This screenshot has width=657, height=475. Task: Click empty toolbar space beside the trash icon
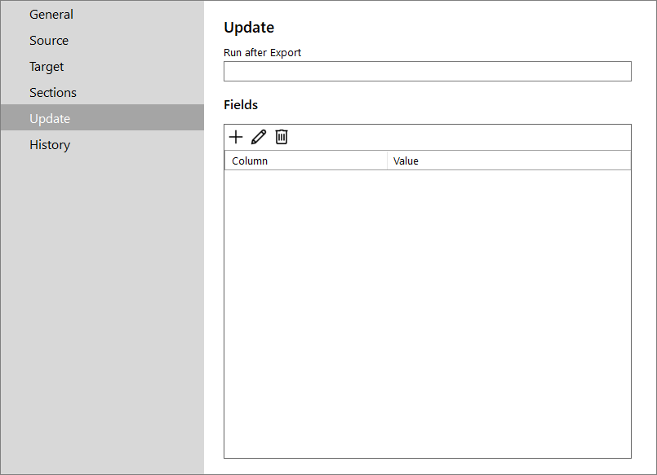pyautogui.click(x=459, y=137)
